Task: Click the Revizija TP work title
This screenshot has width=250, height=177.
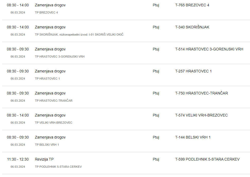Action: (44, 159)
